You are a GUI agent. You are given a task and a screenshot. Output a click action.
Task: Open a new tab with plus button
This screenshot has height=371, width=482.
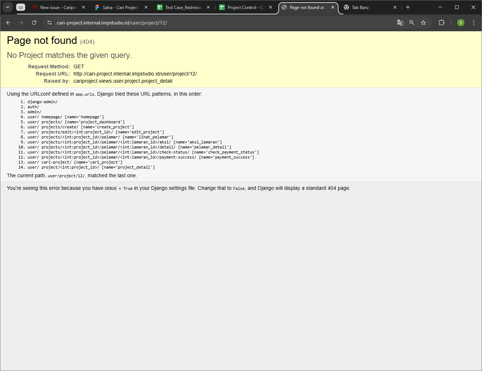408,7
